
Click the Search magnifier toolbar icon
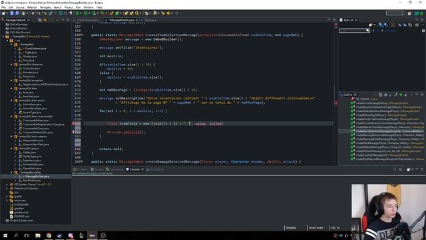[x=137, y=13]
